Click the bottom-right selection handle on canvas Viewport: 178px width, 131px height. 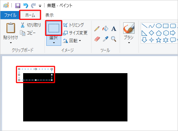[52, 80]
